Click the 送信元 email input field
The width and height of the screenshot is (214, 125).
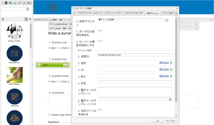click(135, 55)
